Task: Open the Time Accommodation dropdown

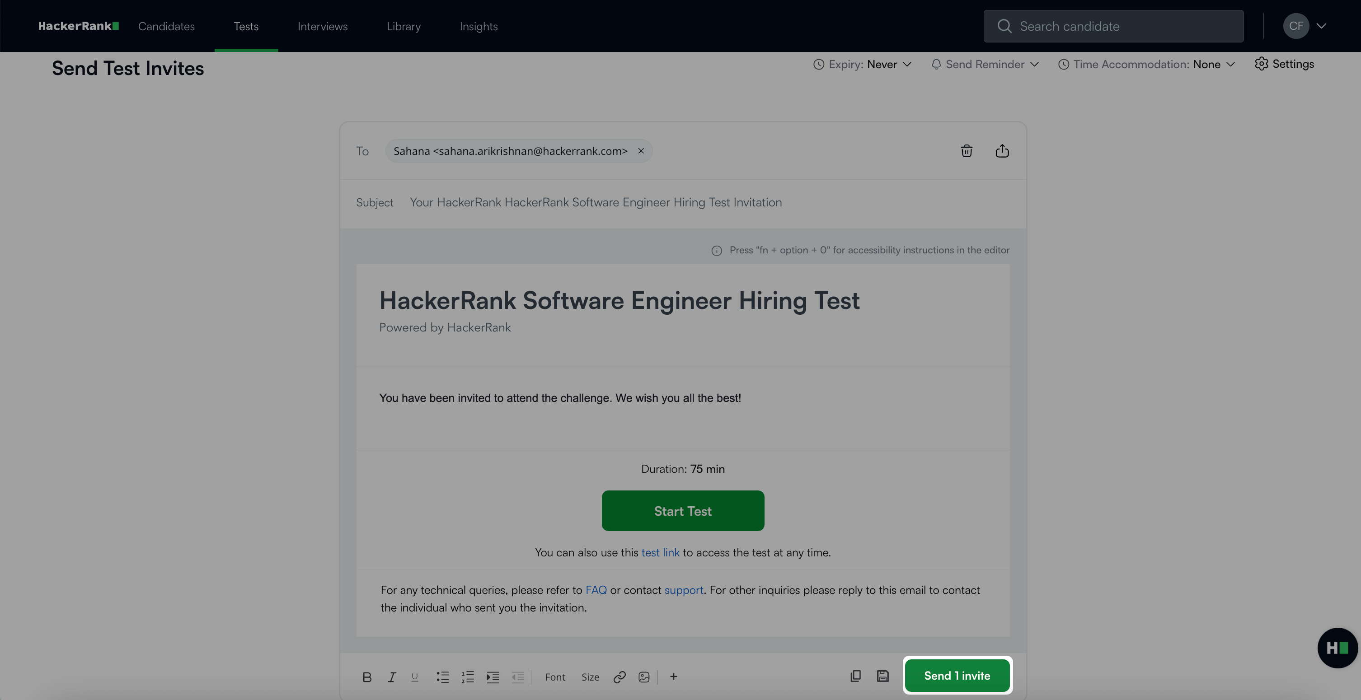Action: 1146,65
